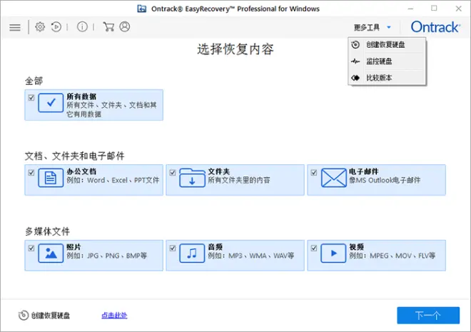Open the user account icon
The width and height of the screenshot is (471, 332).
coord(125,26)
